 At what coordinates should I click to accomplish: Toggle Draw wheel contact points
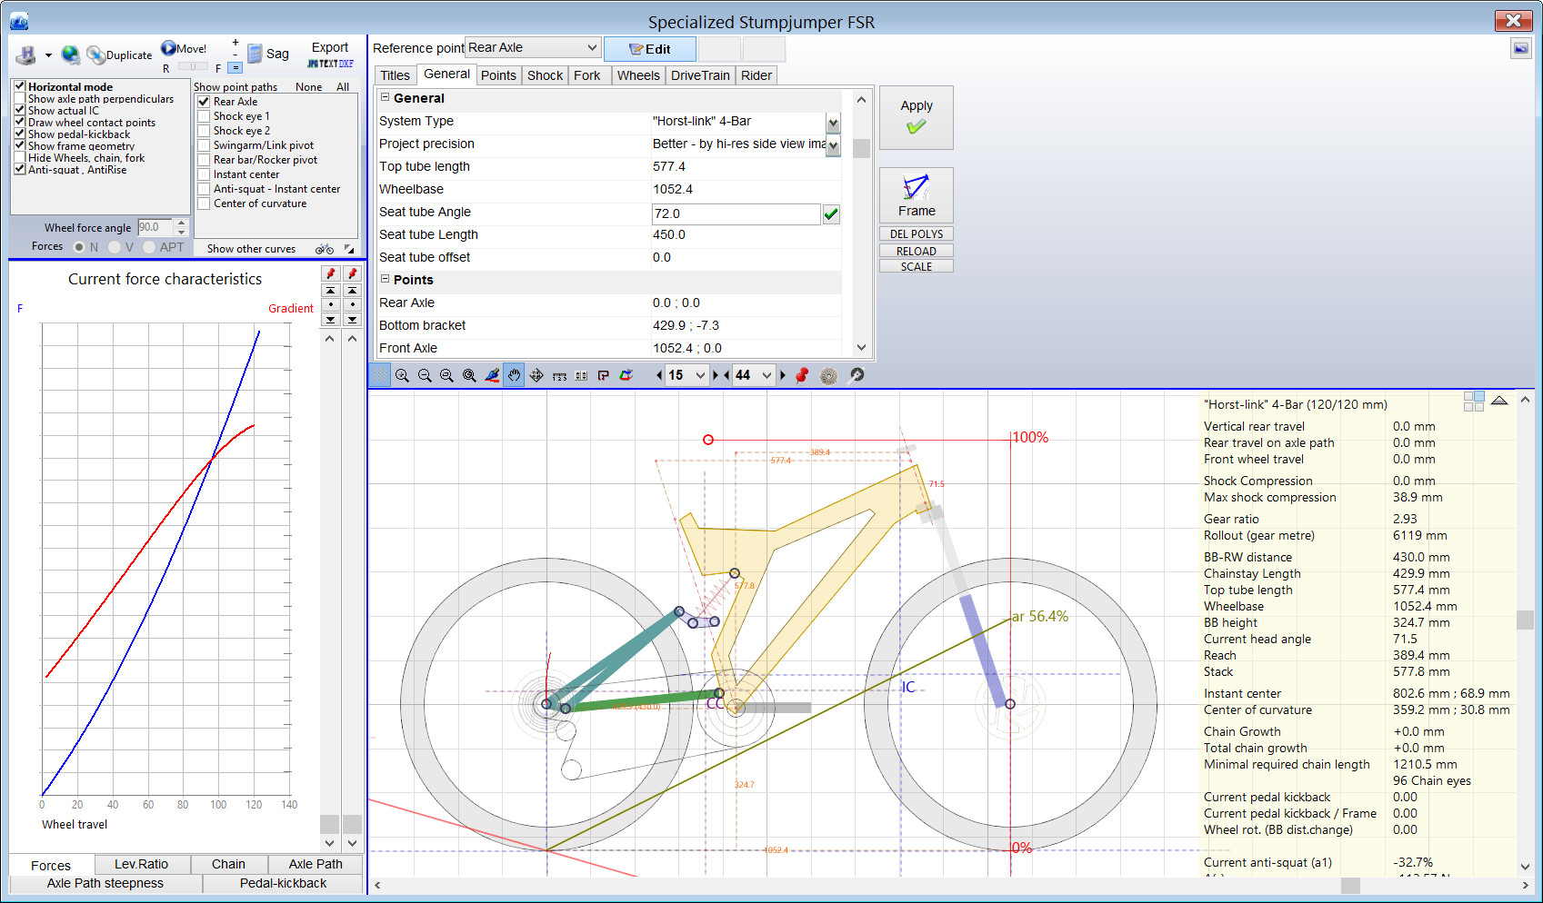click(x=20, y=122)
